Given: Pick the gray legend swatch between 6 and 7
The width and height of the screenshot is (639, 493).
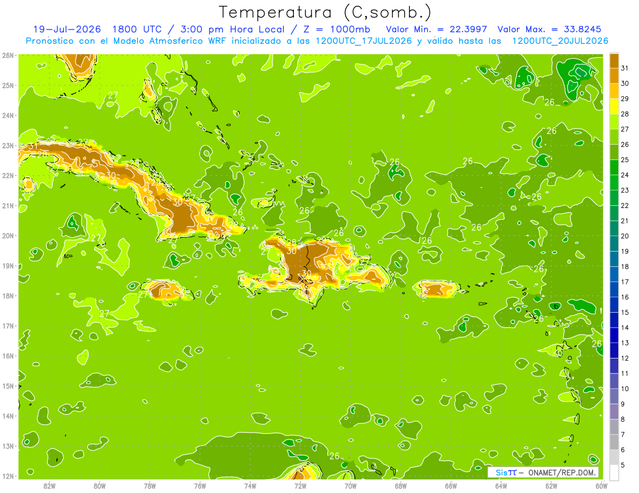Looking at the screenshot, I should point(614,442).
